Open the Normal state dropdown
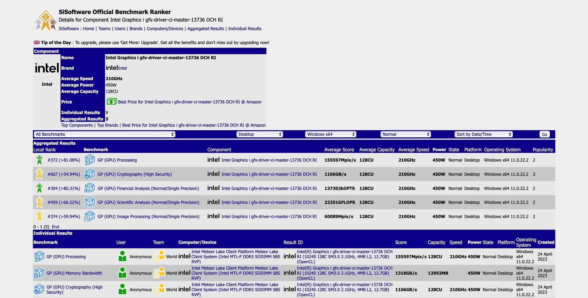The width and height of the screenshot is (588, 298). 406,134
